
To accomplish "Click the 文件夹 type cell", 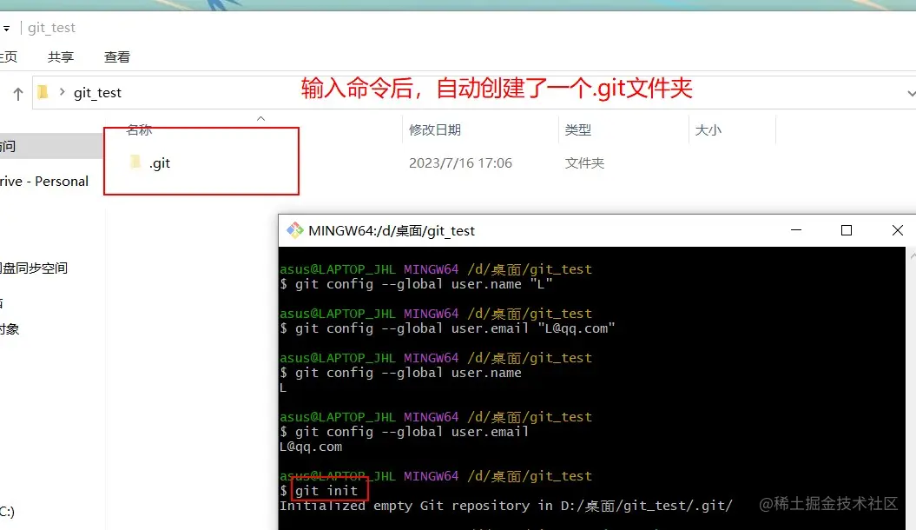I will [x=584, y=163].
